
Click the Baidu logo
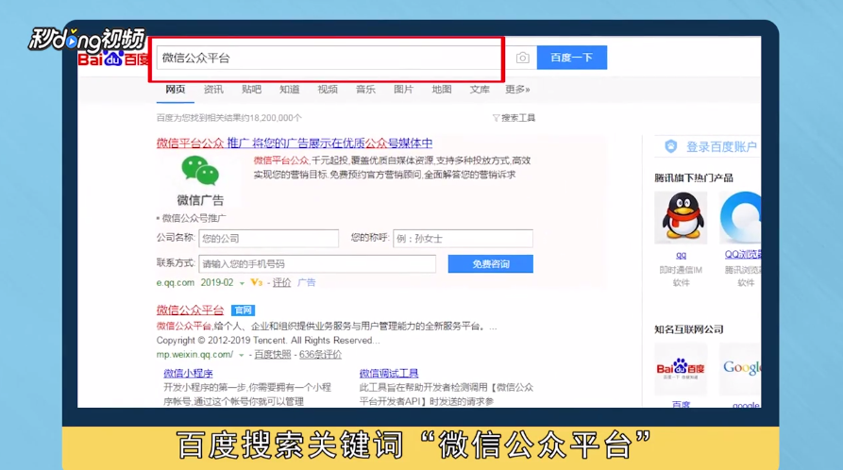[113, 59]
